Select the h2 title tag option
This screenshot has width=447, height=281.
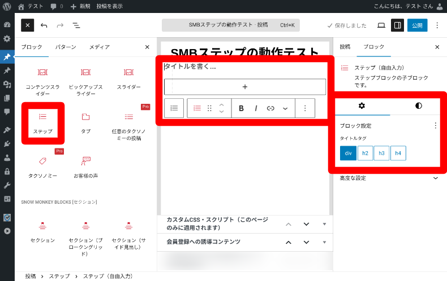coord(365,153)
